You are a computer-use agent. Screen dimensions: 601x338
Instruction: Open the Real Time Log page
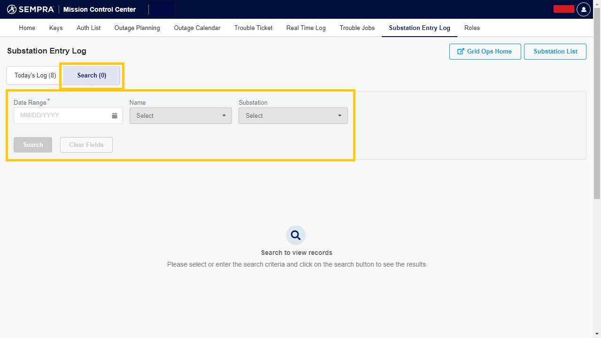pos(306,28)
